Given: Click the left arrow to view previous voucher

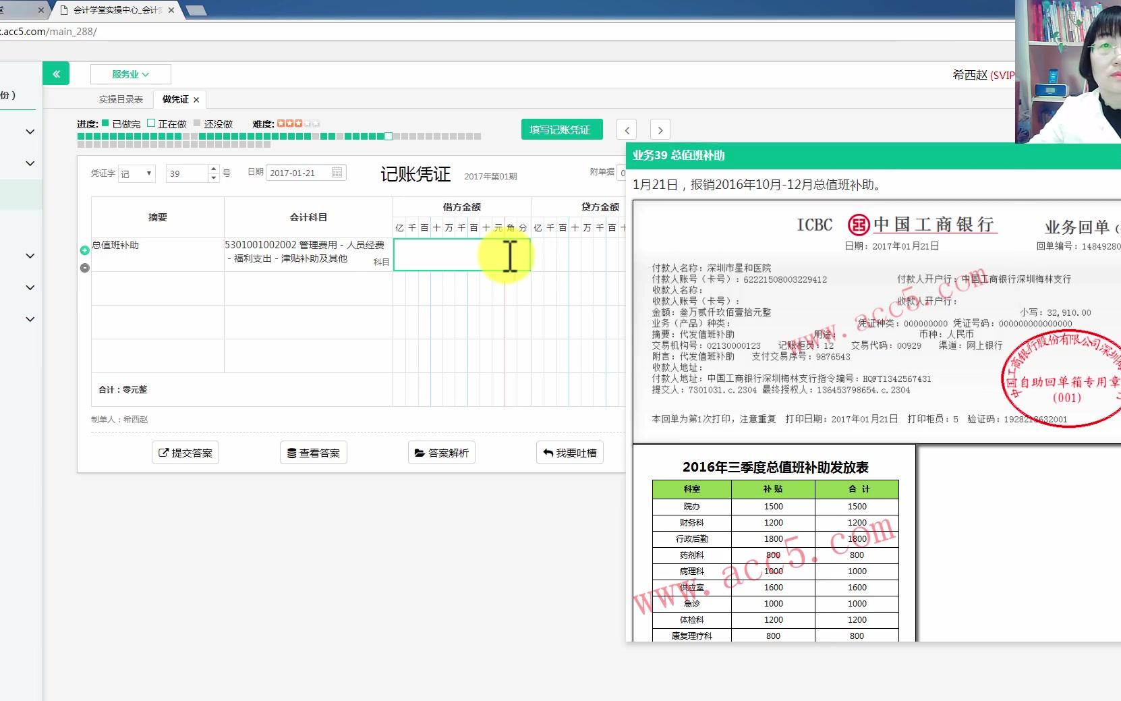Looking at the screenshot, I should point(627,129).
